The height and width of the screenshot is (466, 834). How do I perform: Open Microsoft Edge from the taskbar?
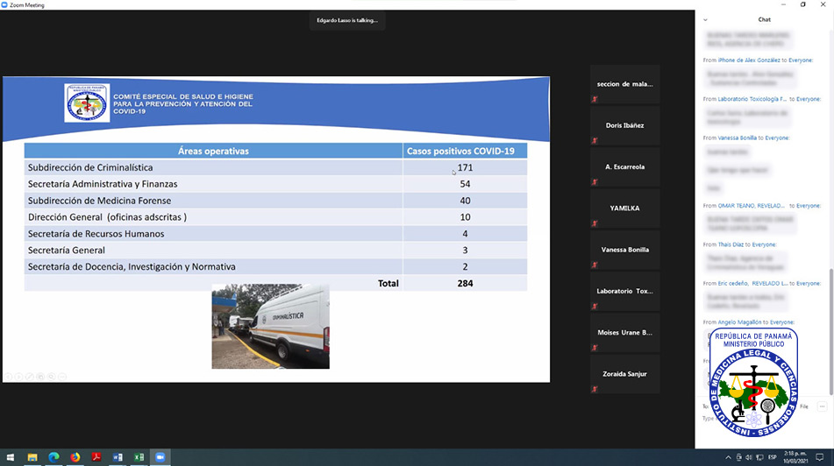pos(53,457)
